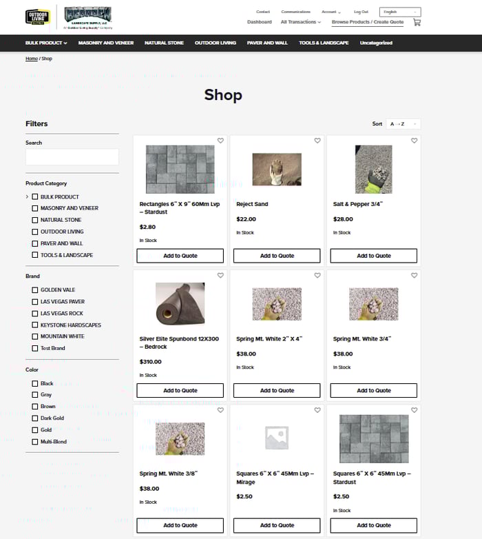Click the filter Search input field
This screenshot has width=482, height=539.
[72, 157]
